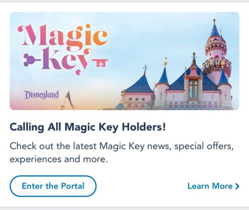Click the word Key in the logo
249x210 pixels.
67,61
